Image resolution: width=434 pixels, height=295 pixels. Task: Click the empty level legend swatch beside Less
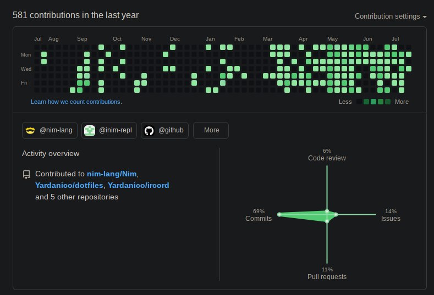click(x=359, y=102)
